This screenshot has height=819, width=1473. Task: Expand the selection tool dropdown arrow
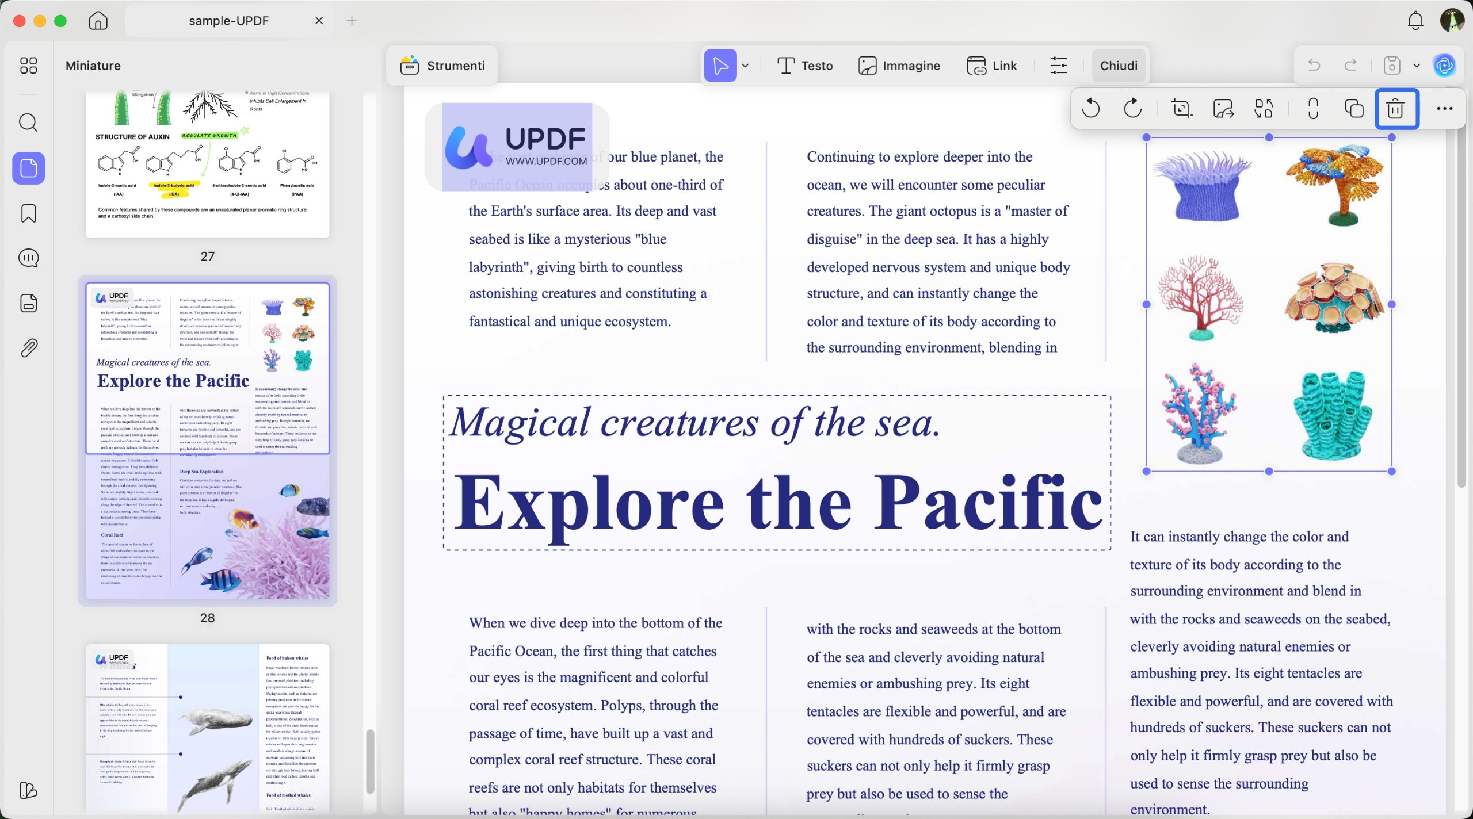click(x=745, y=66)
